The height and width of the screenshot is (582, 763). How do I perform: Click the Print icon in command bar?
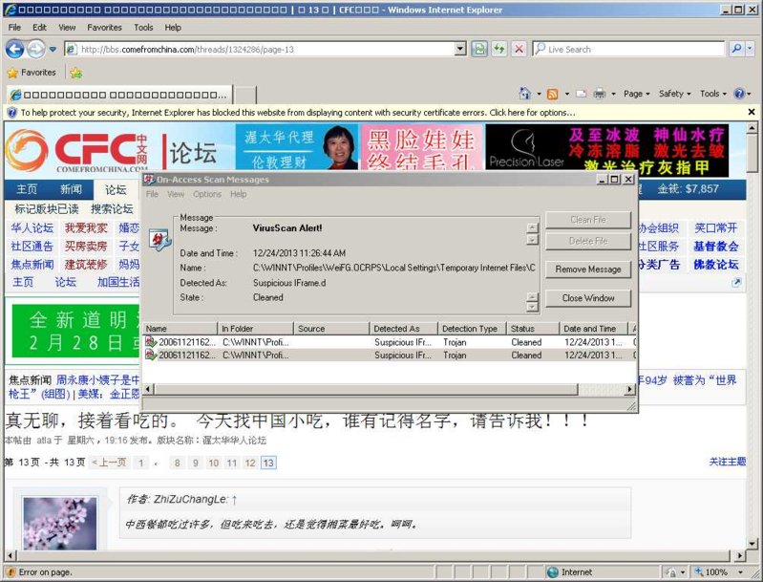(599, 94)
